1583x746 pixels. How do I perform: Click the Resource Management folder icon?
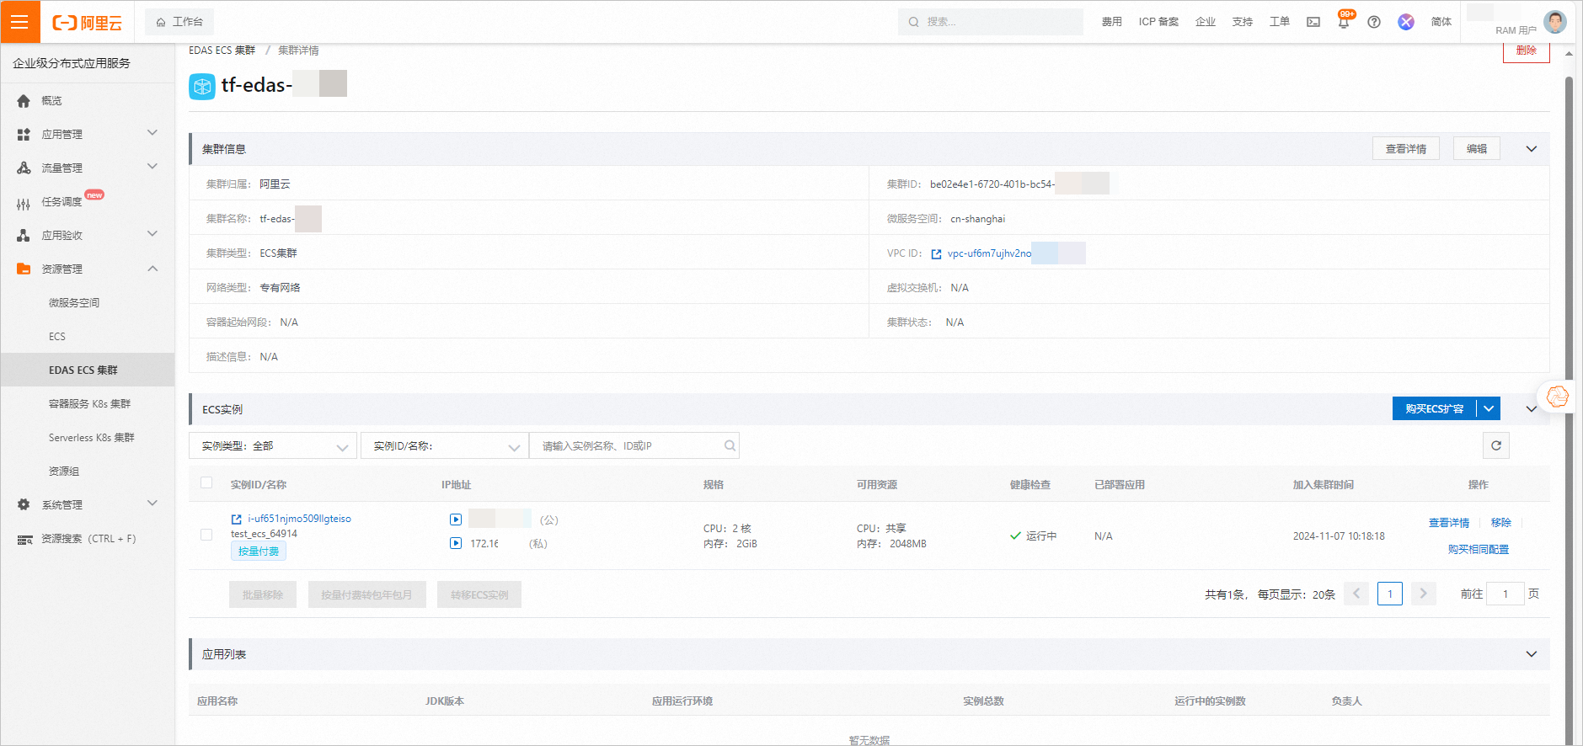24,269
